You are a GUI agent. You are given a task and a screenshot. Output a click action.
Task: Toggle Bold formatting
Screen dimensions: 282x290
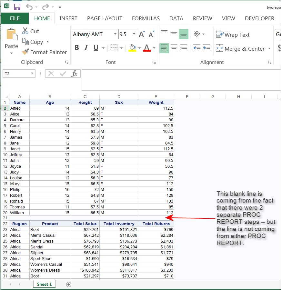(x=76, y=48)
